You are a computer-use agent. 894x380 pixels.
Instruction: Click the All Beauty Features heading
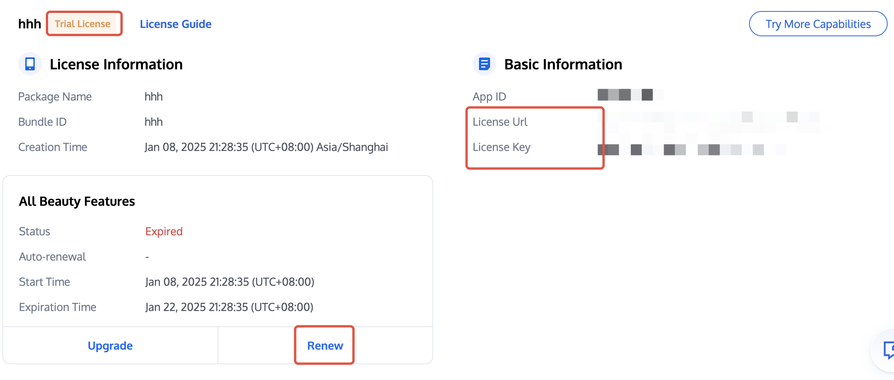click(x=77, y=201)
